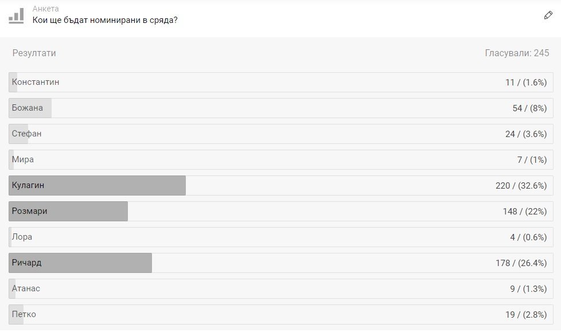Screen dimensions: 561x332
Task: Select the Божана result bar
Action: (280, 108)
